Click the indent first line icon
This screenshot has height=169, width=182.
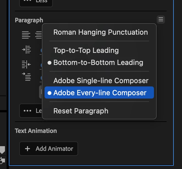pyautogui.click(x=26, y=76)
